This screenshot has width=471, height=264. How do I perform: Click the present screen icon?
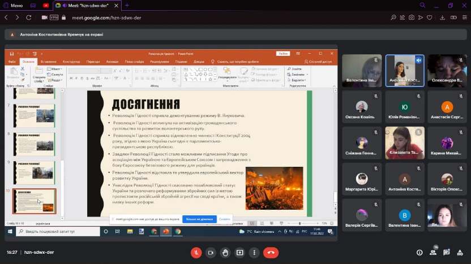[241, 253]
